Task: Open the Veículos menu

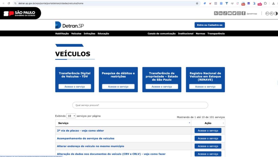Action: tap(76, 33)
